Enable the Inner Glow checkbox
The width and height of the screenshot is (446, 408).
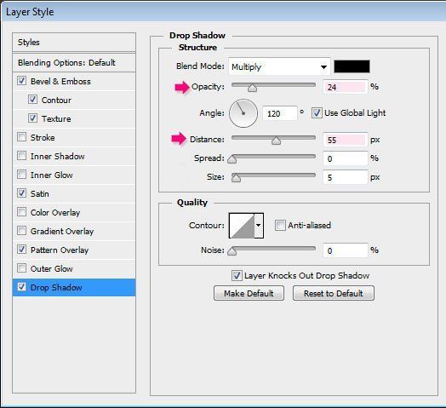[21, 175]
